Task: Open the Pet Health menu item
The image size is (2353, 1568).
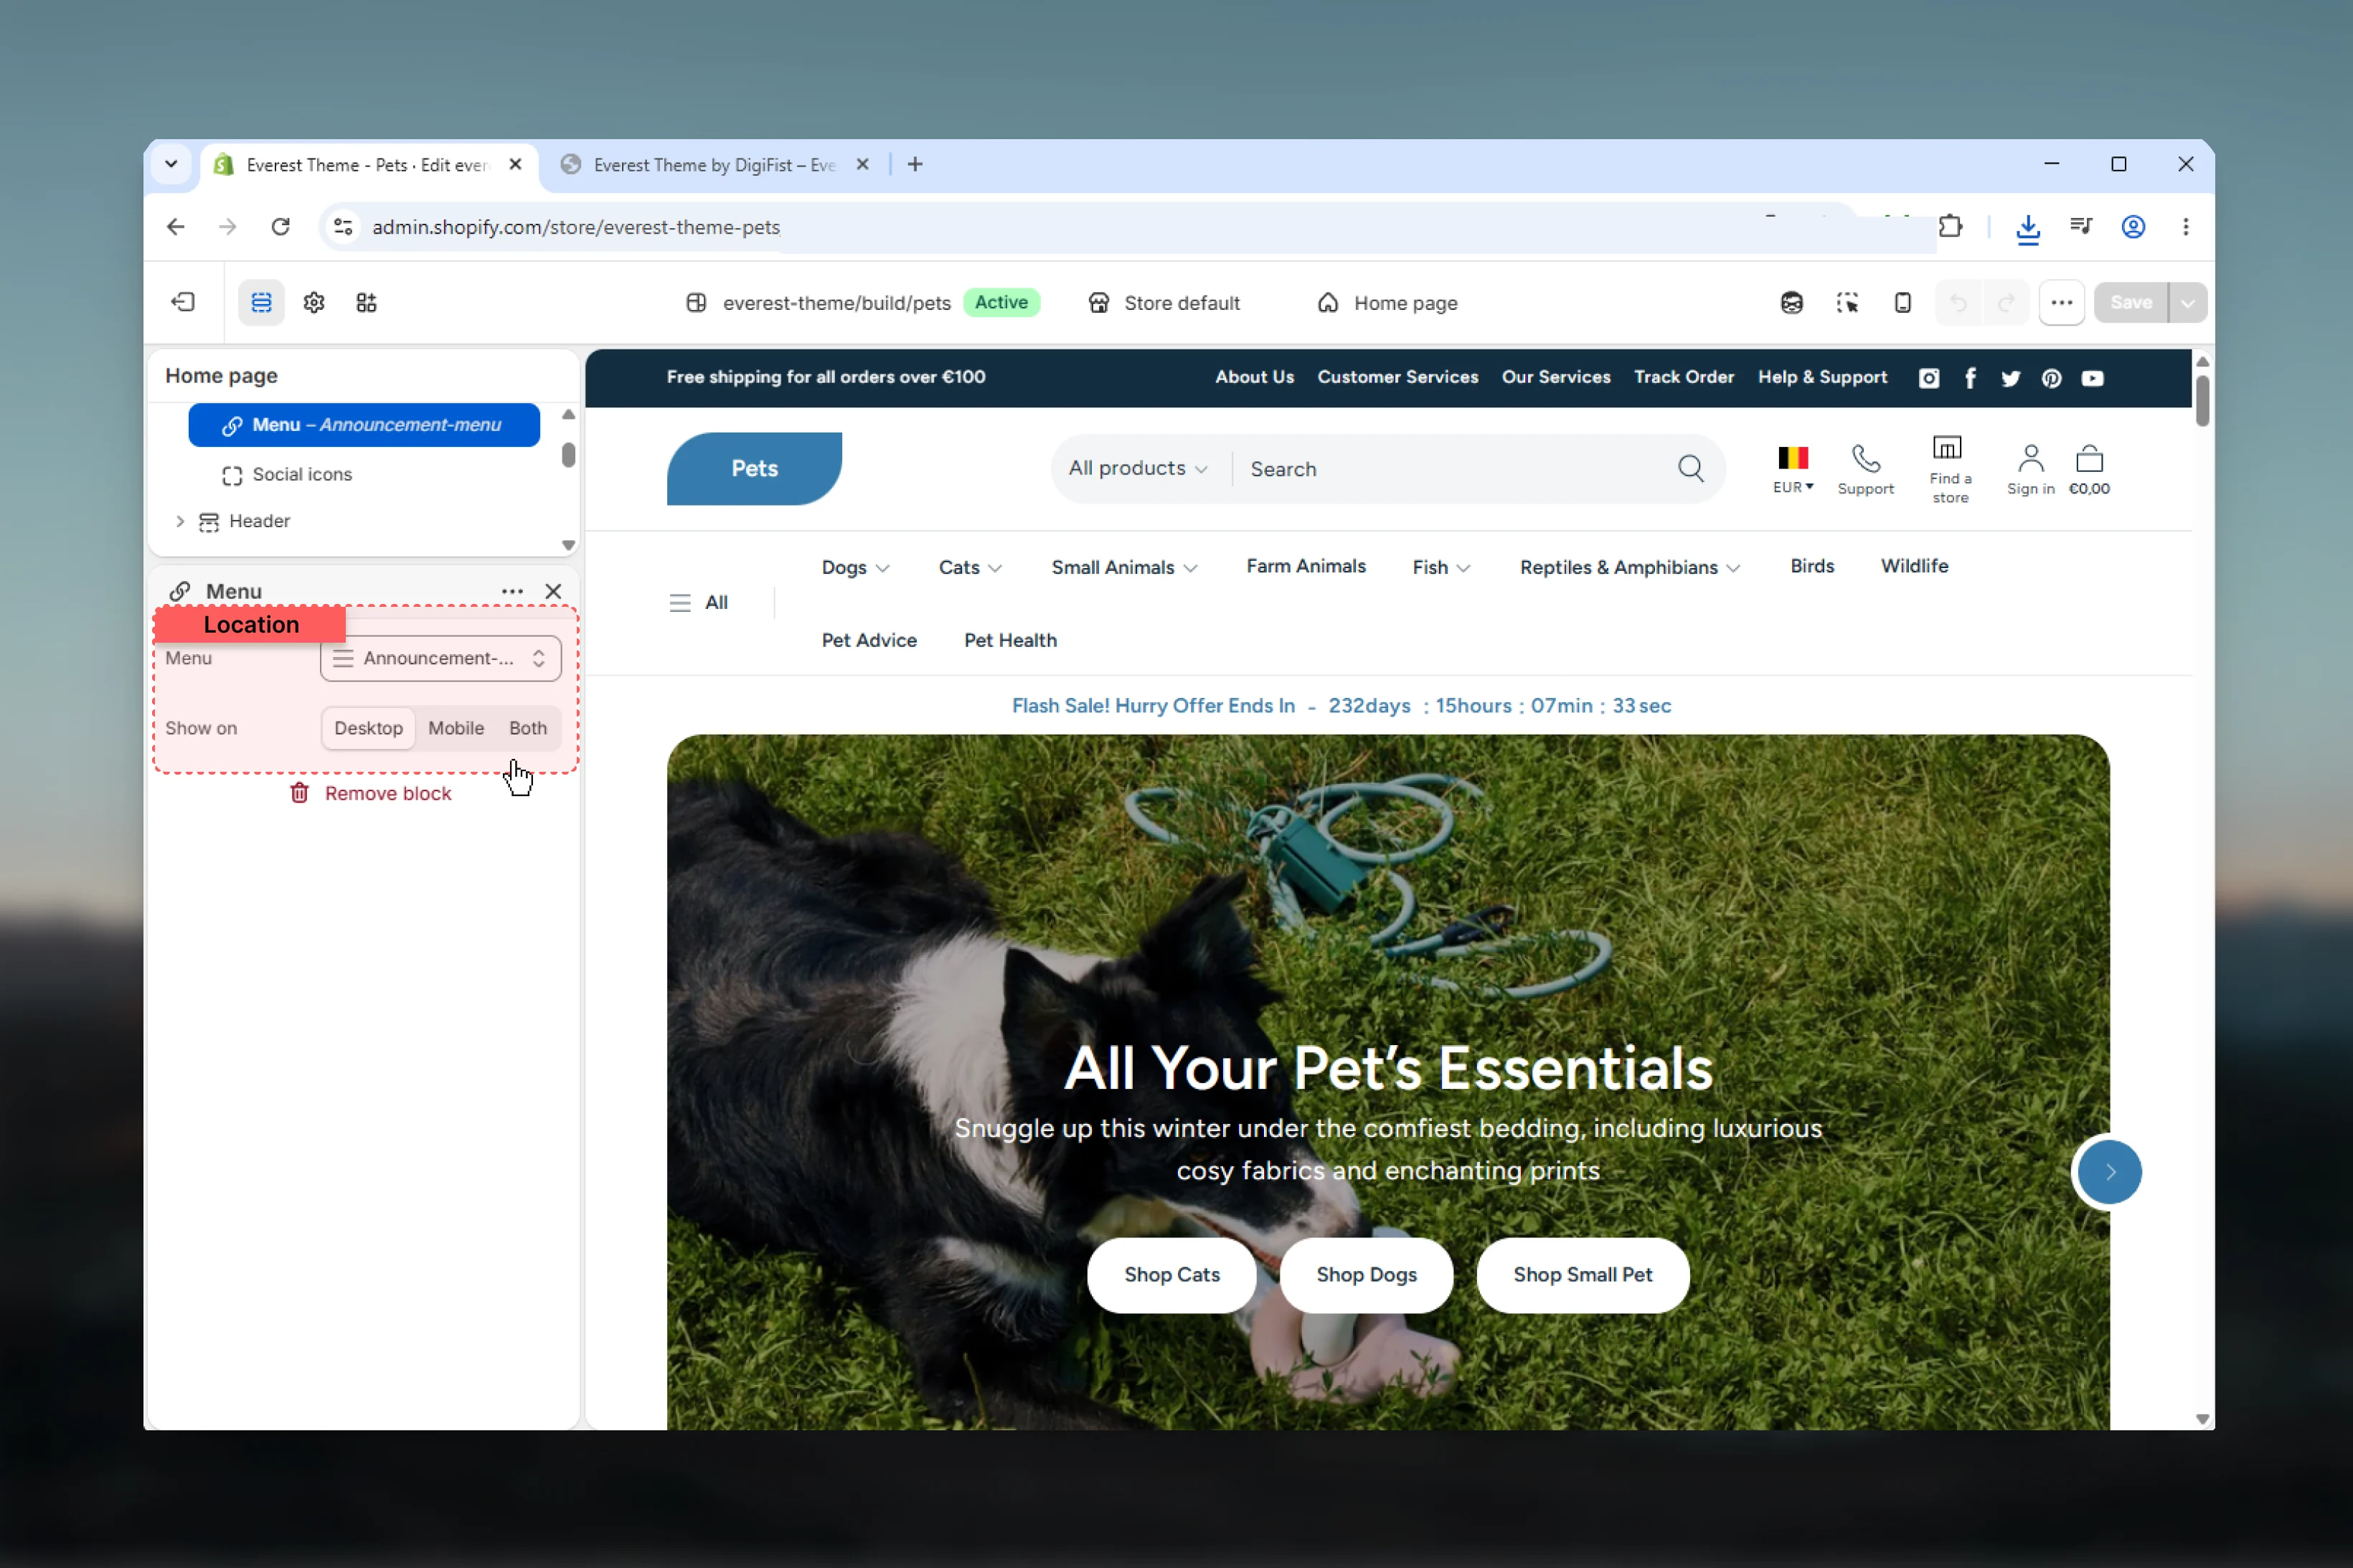Action: click(x=1010, y=640)
